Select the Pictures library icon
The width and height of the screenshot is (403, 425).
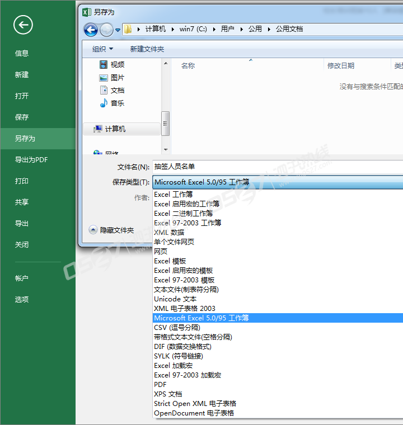[104, 78]
